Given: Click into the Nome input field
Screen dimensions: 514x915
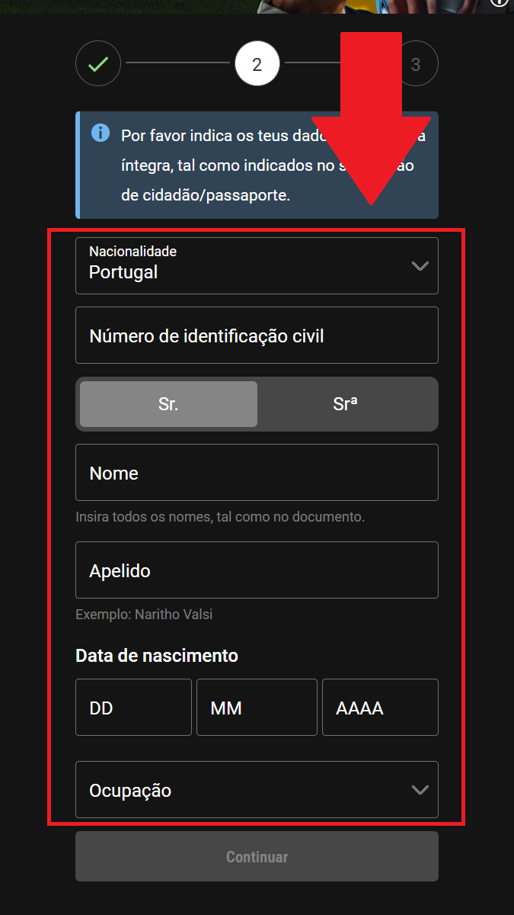Looking at the screenshot, I should click(x=257, y=473).
